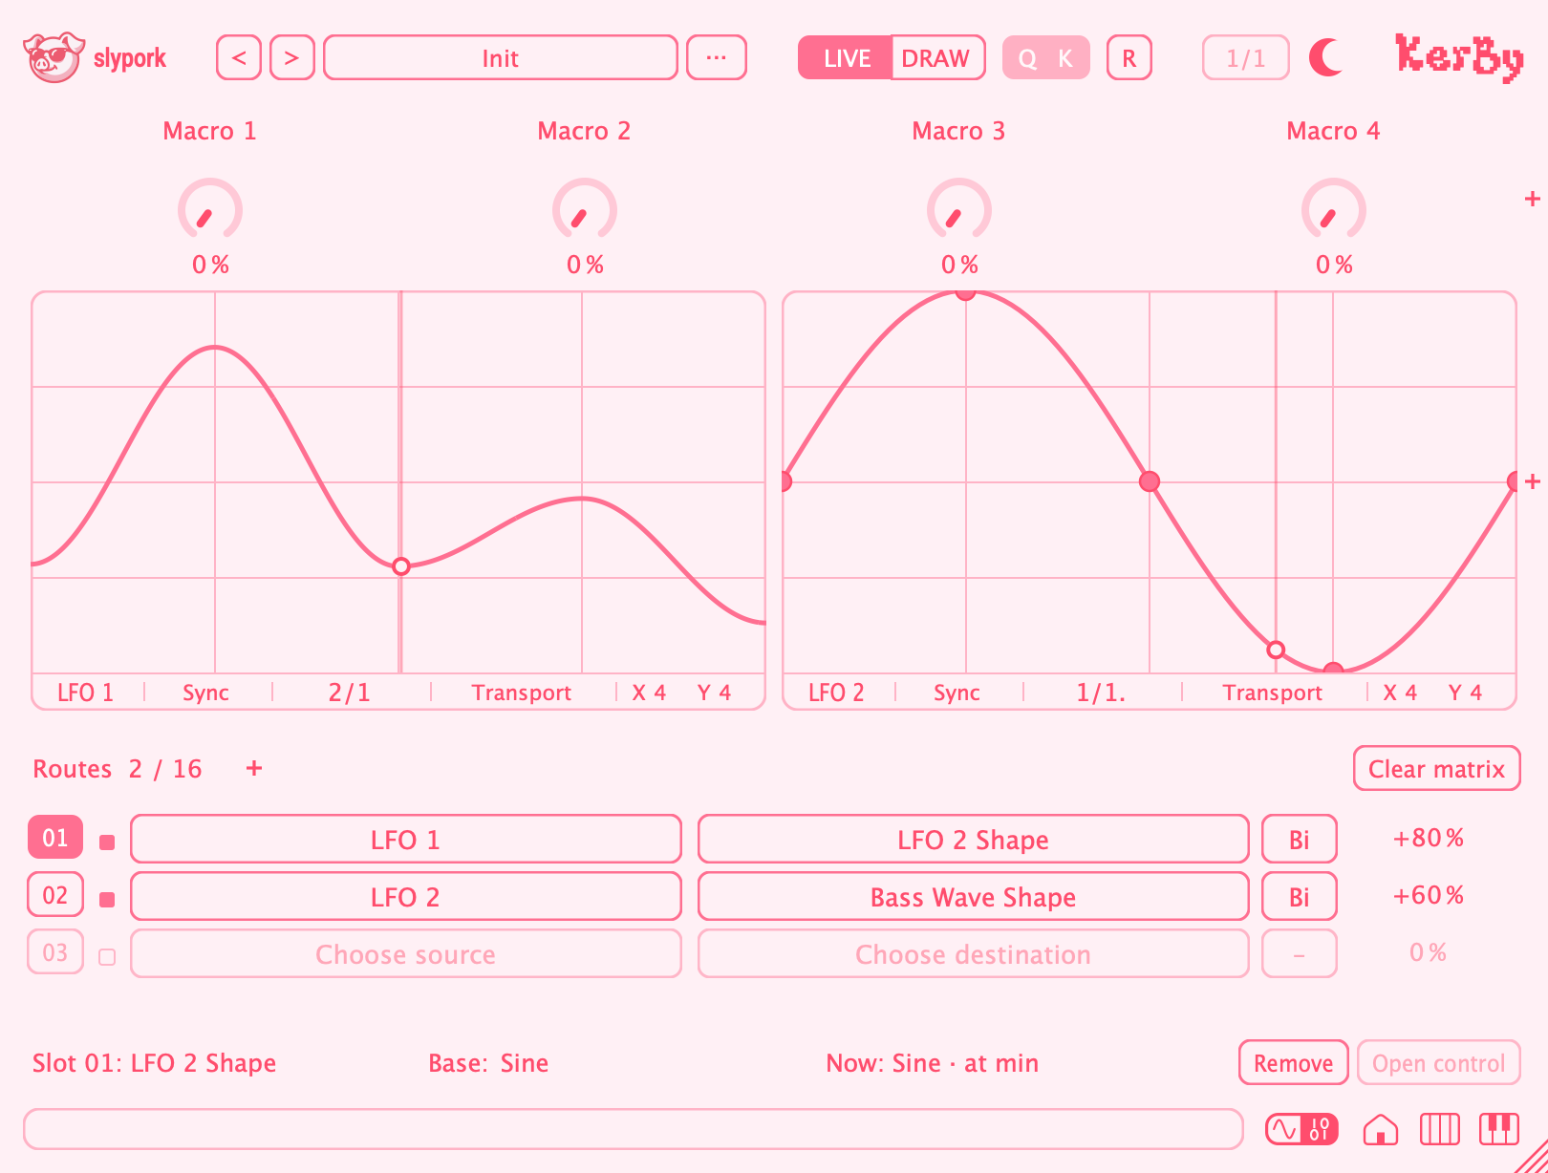Add a new route with plus icon
The height and width of the screenshot is (1173, 1548).
pyautogui.click(x=254, y=768)
